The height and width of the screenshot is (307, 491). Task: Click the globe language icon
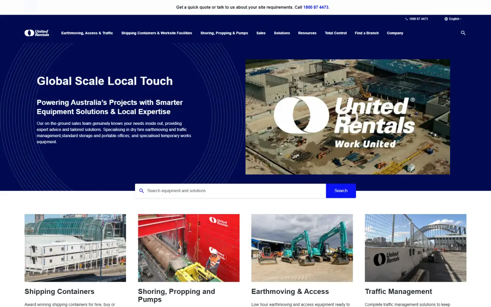(x=446, y=19)
